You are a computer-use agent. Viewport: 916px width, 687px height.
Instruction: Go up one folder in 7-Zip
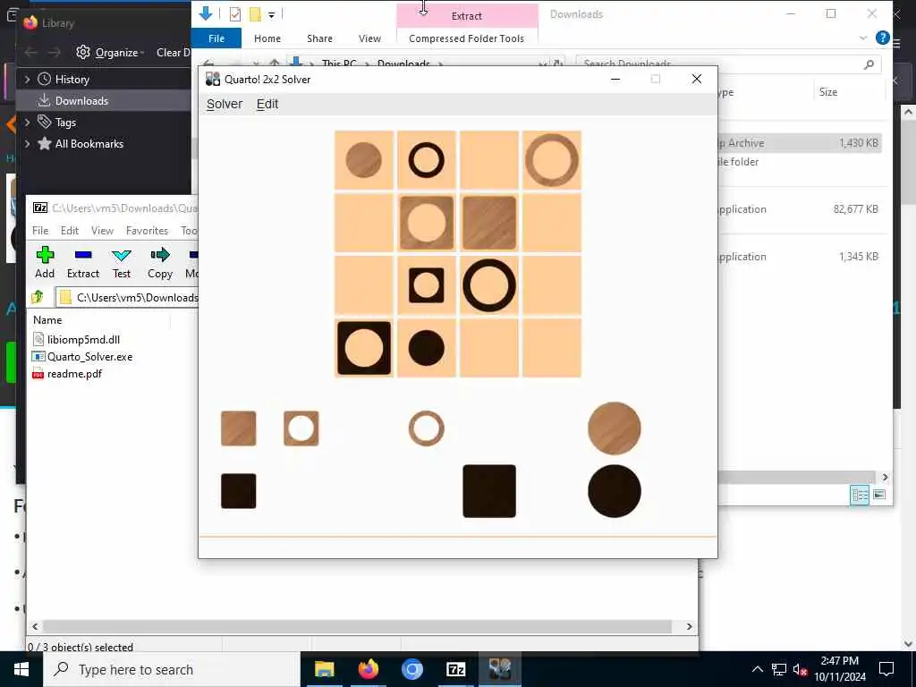(38, 297)
